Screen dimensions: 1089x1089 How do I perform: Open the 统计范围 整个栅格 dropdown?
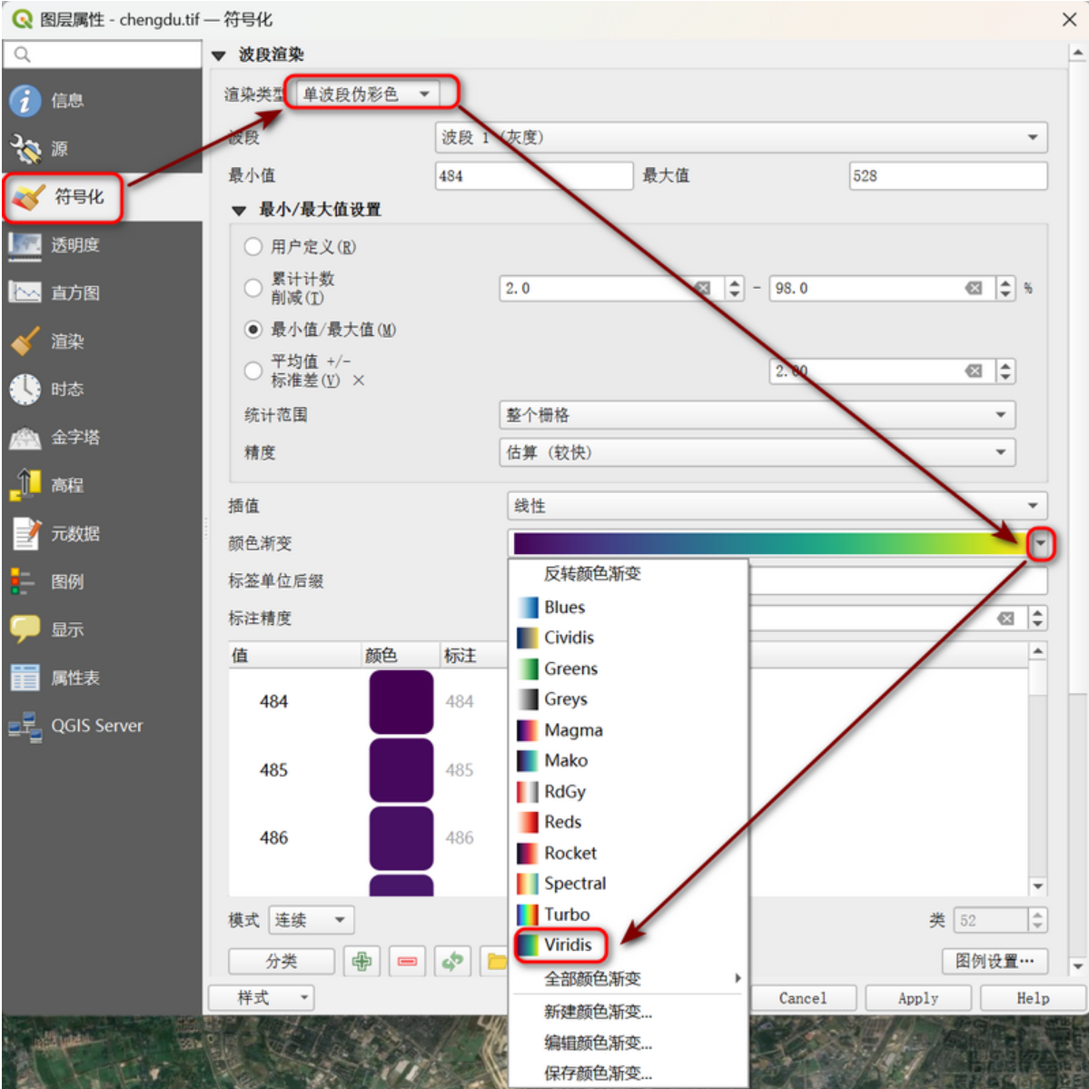[x=757, y=415]
